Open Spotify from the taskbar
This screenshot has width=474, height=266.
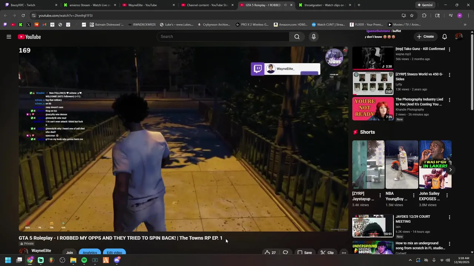click(x=84, y=260)
